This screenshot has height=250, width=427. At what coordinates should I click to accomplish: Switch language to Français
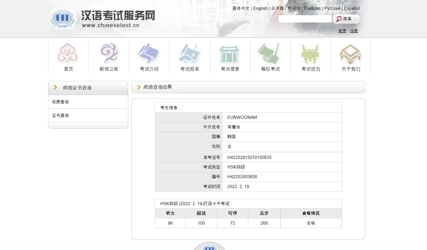(312, 8)
